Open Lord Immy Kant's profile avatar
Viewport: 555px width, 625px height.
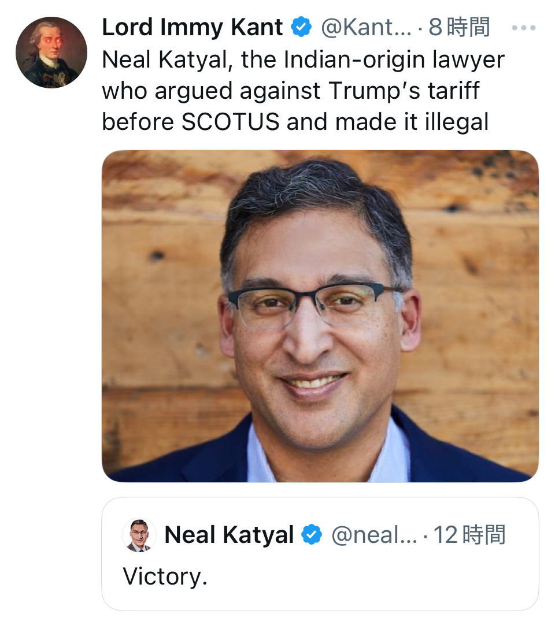pyautogui.click(x=51, y=53)
